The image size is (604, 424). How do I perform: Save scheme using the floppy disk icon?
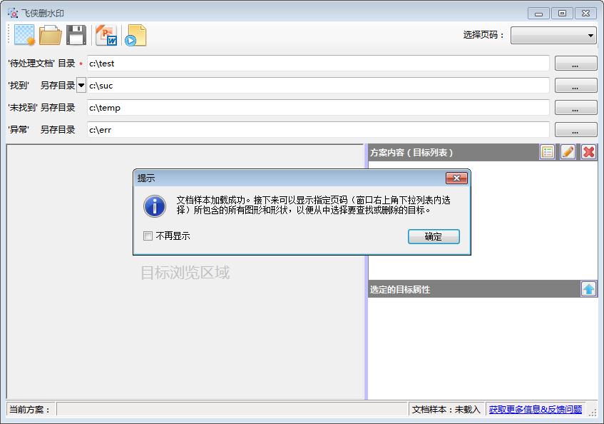(76, 35)
